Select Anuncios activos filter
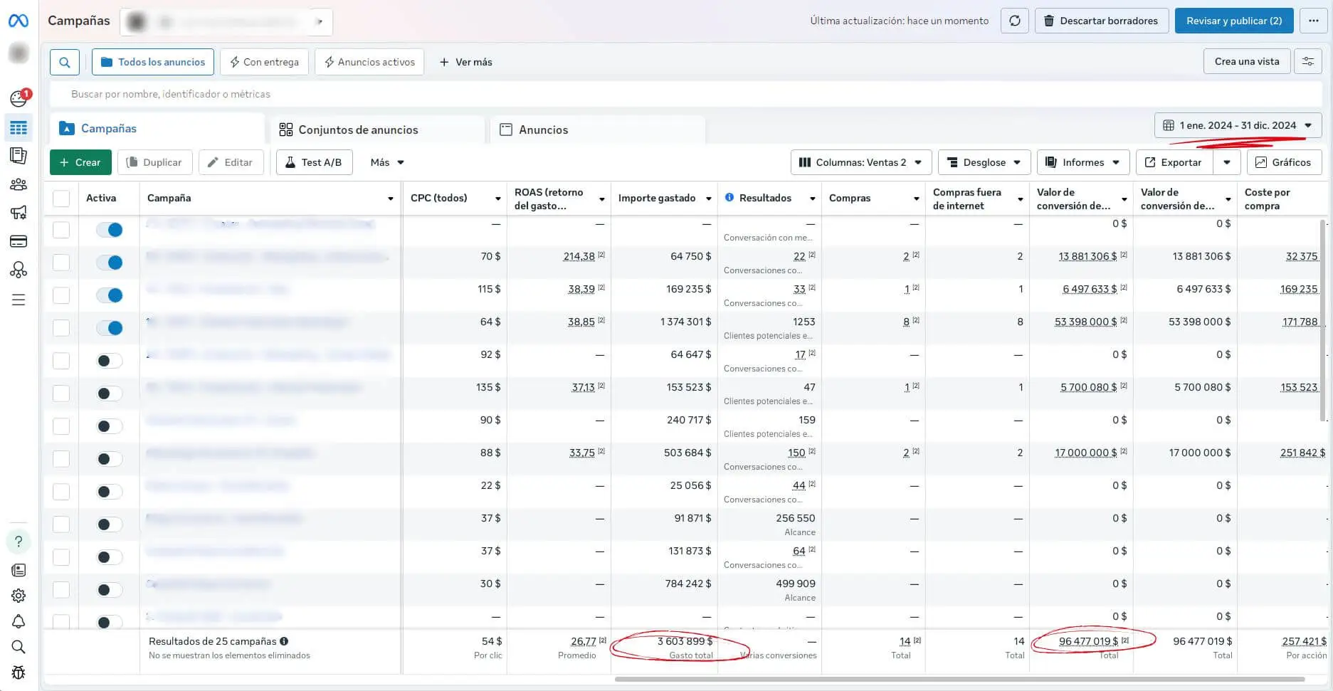The width and height of the screenshot is (1333, 691). tap(369, 62)
